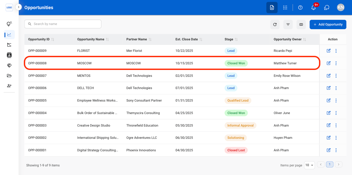Viewport: 352px width, 175px height.
Task: Click owner name Emily Rose Wilson
Action: (287, 76)
